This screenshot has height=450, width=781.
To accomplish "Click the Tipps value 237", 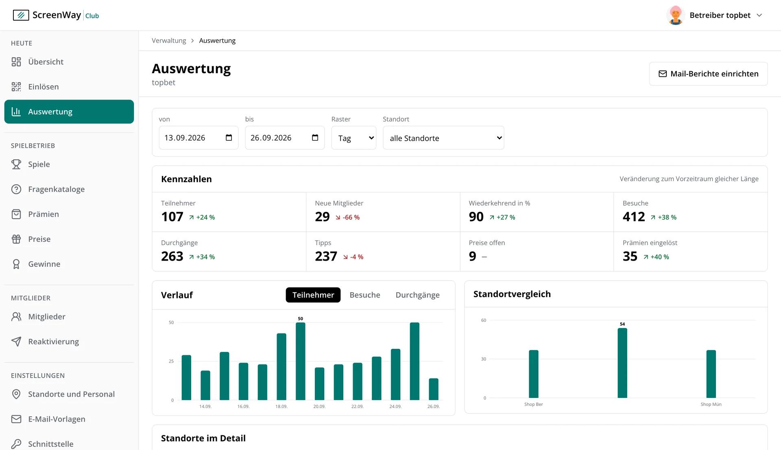I will pos(326,256).
